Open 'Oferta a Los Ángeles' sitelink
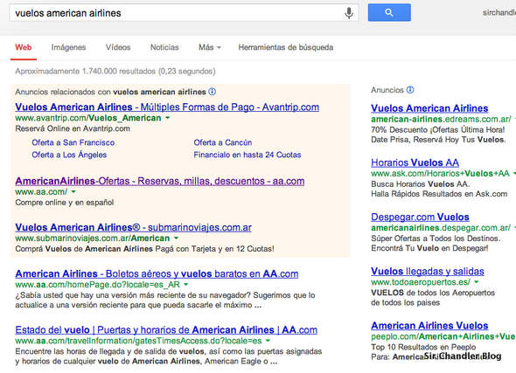516x373 pixels. click(69, 155)
